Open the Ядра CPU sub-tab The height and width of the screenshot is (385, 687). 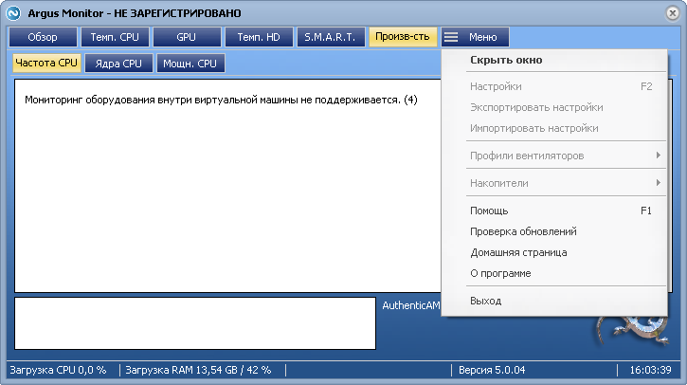pyautogui.click(x=118, y=64)
